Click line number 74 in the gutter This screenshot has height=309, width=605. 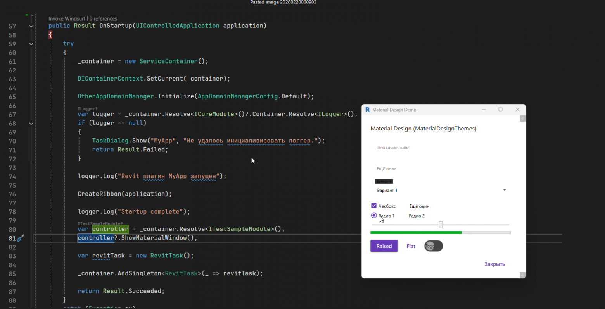12,177
